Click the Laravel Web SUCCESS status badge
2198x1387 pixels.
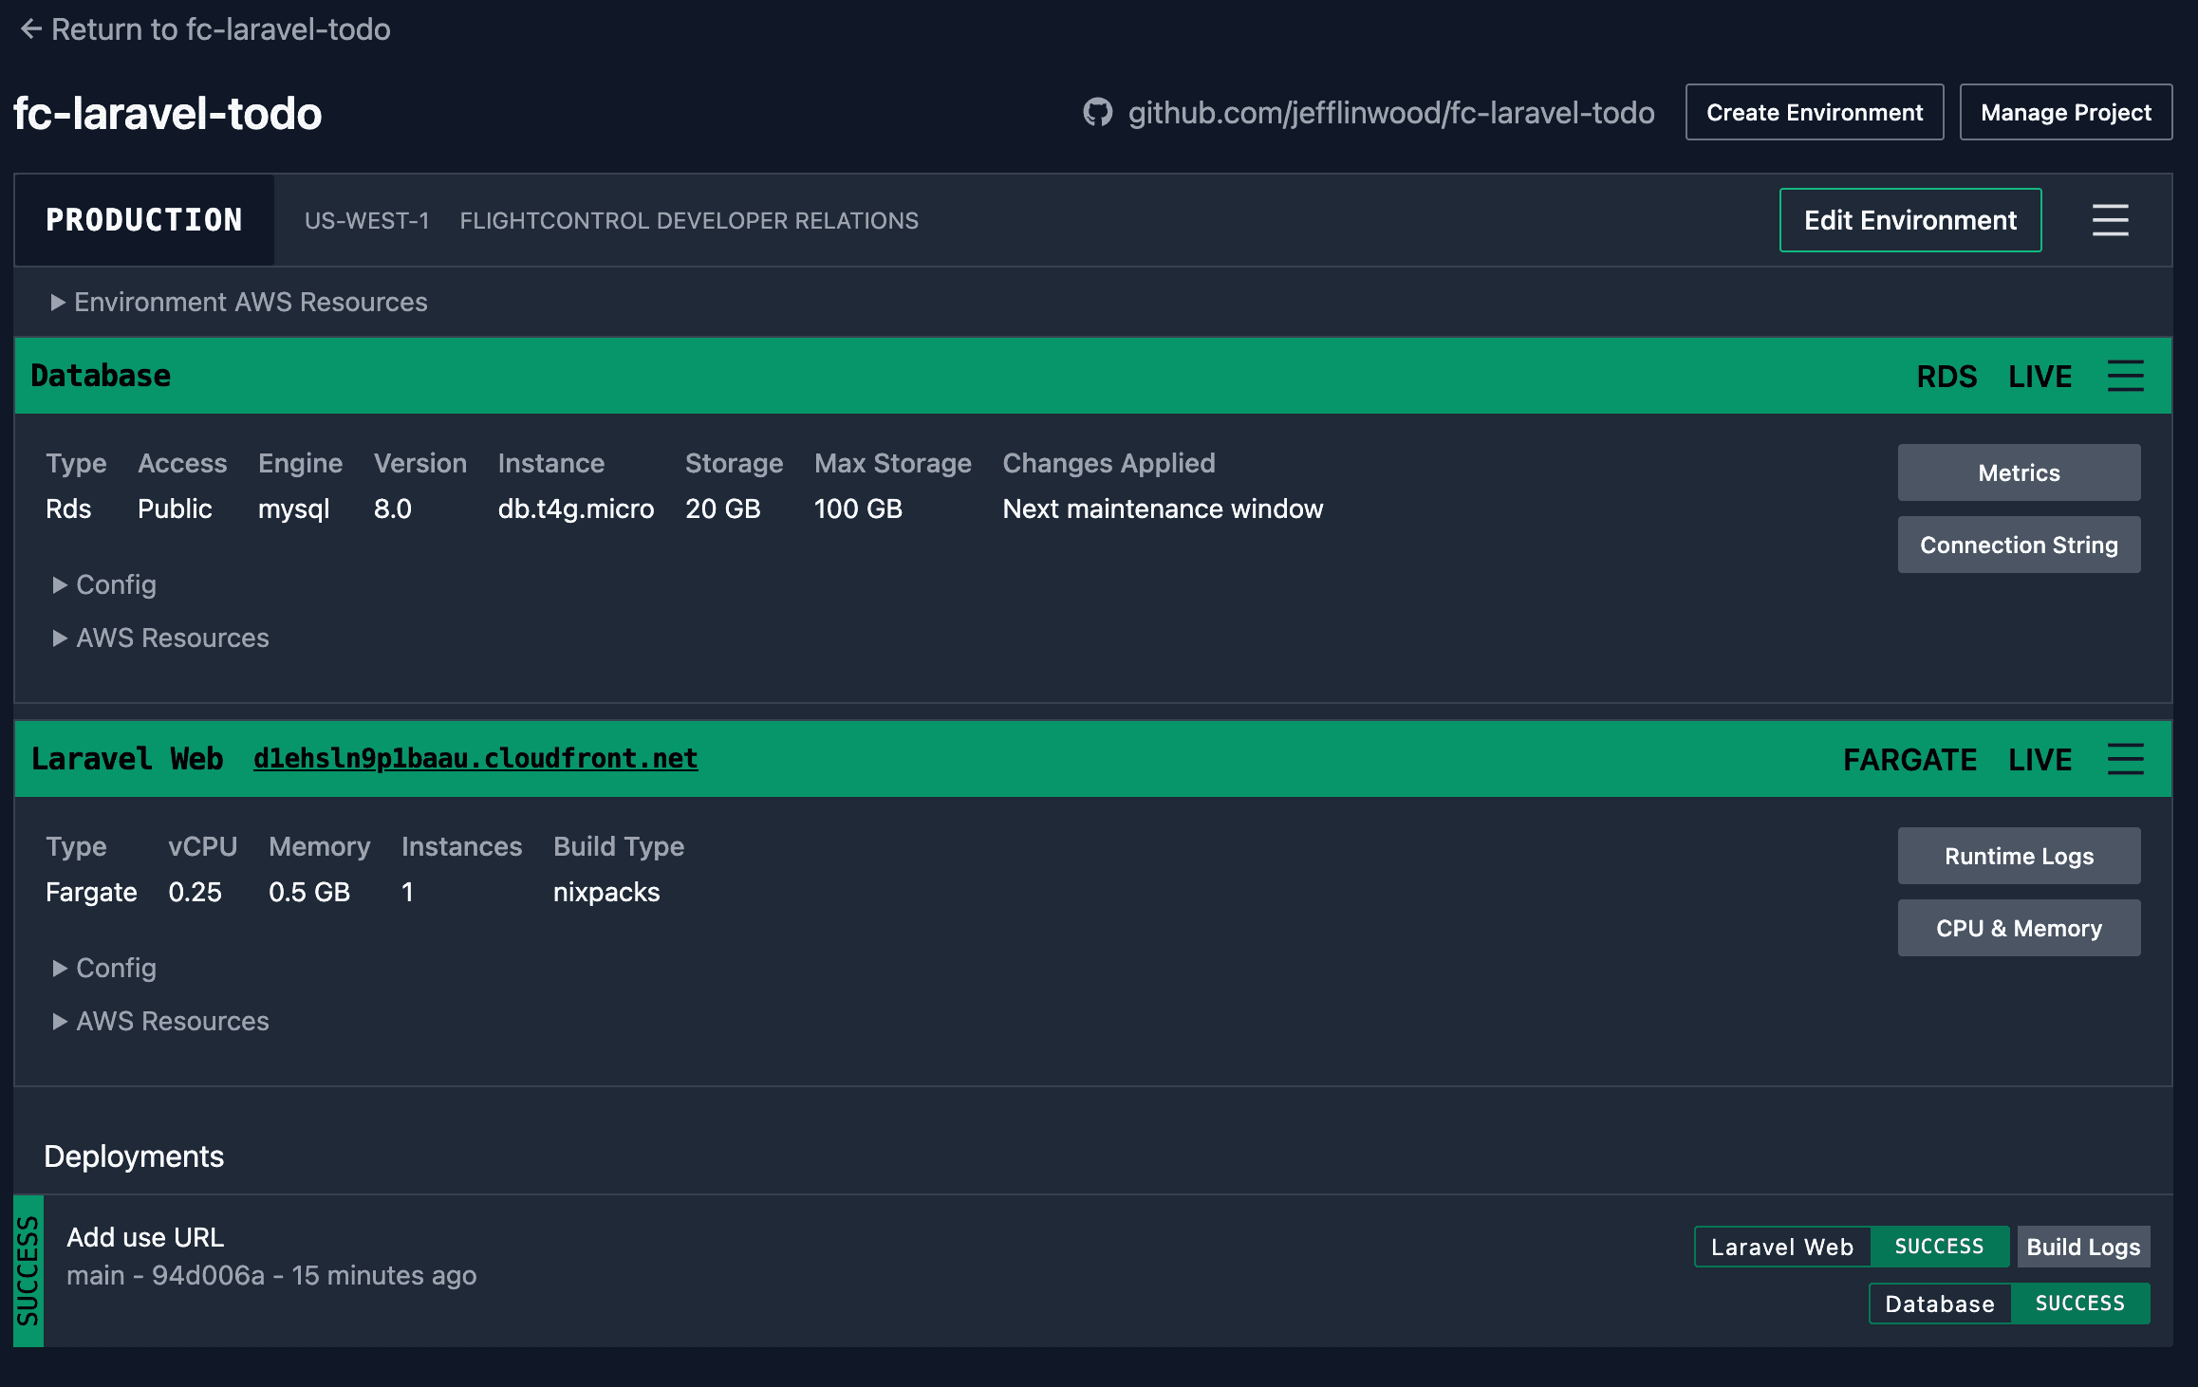[1939, 1247]
